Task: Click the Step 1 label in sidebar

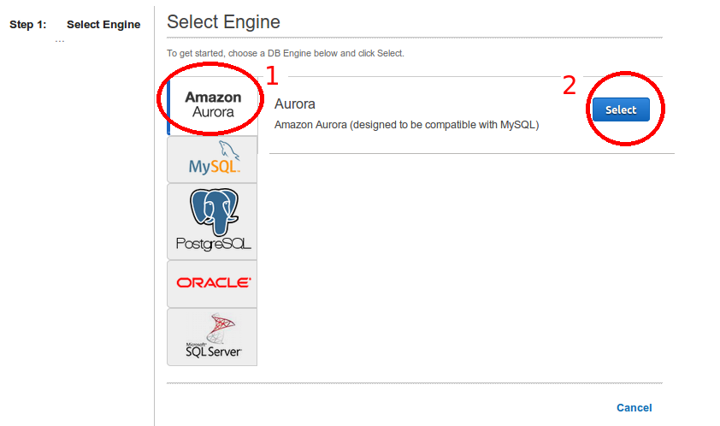Action: tap(27, 25)
